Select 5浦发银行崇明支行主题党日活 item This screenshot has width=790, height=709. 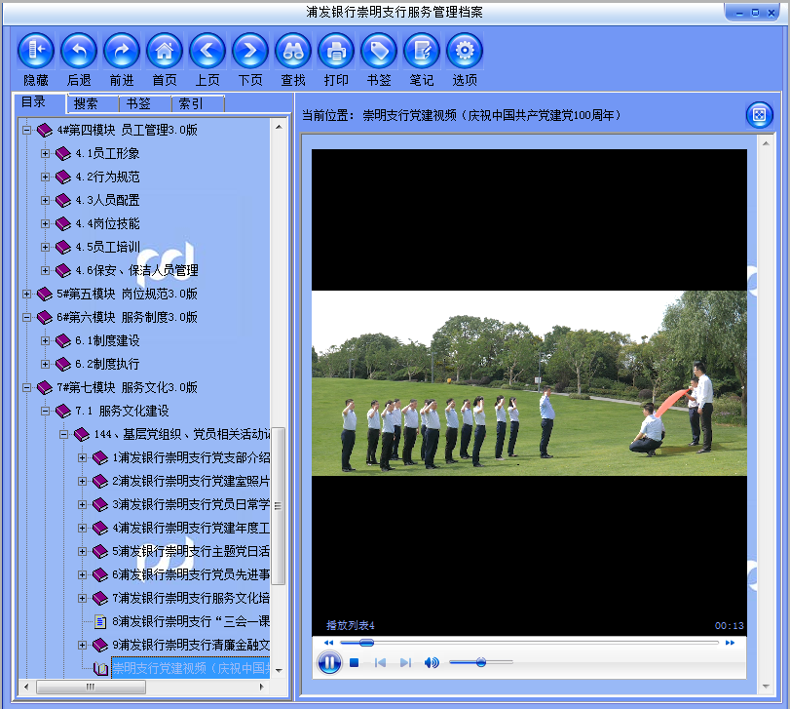[191, 551]
